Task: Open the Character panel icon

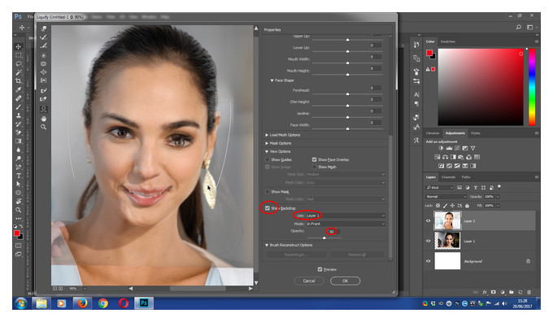Action: pos(416,94)
